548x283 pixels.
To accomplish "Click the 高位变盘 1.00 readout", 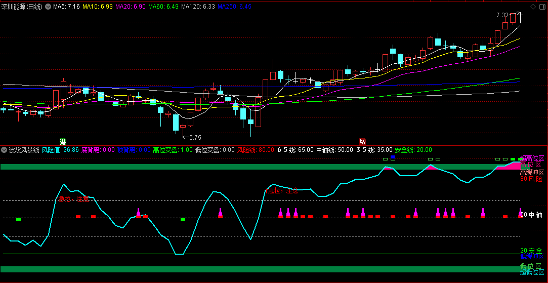I will 173,150.
